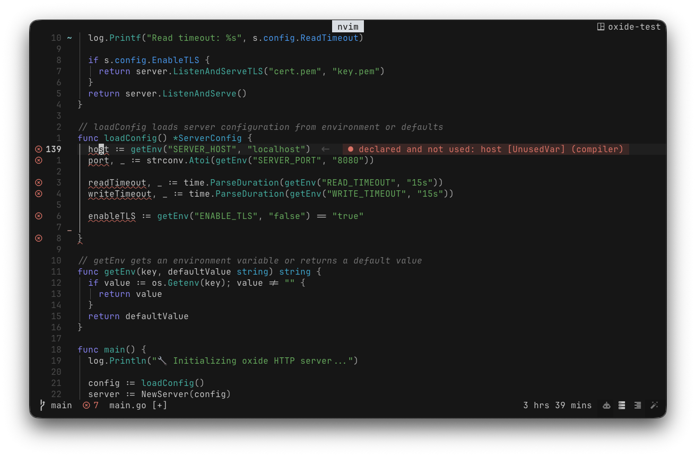The image size is (696, 457).
Task: Click the error sign beside loadConfig's closing brace
Action: coord(39,238)
